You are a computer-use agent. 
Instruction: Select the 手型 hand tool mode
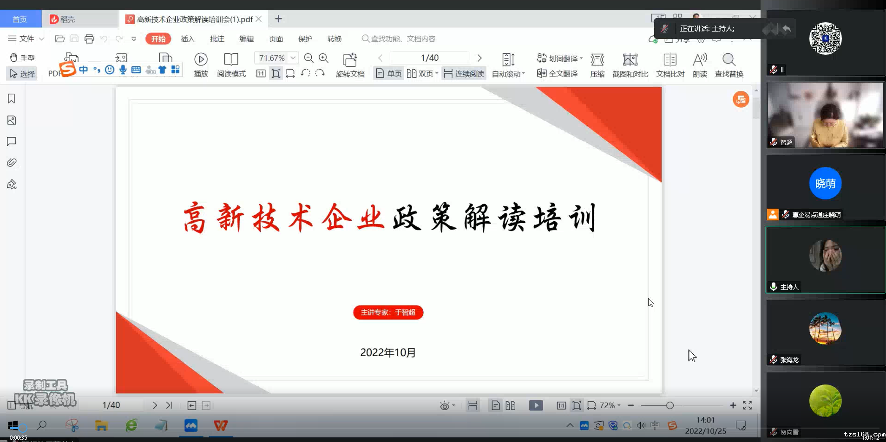coord(22,58)
